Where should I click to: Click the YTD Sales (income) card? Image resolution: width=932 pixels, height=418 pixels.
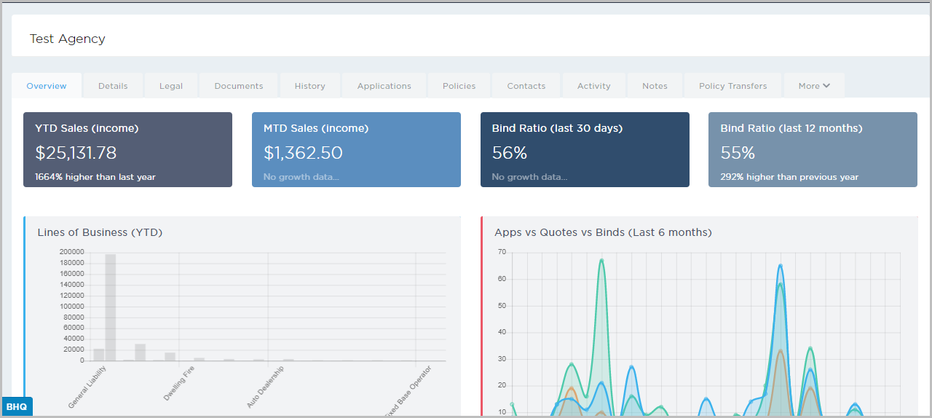click(x=127, y=150)
